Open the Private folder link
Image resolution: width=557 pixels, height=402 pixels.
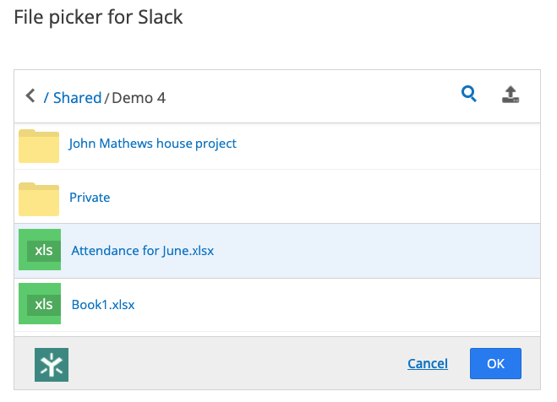point(90,198)
